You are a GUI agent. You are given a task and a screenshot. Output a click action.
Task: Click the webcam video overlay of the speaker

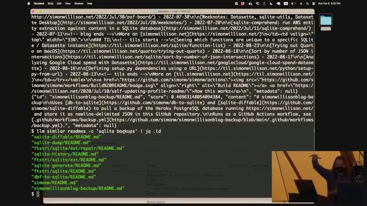coord(318,177)
